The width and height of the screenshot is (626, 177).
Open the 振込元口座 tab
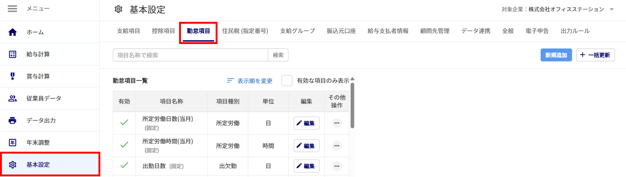(x=341, y=31)
